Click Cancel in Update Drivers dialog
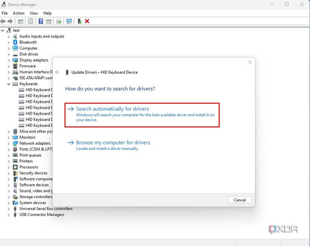 click(x=240, y=200)
